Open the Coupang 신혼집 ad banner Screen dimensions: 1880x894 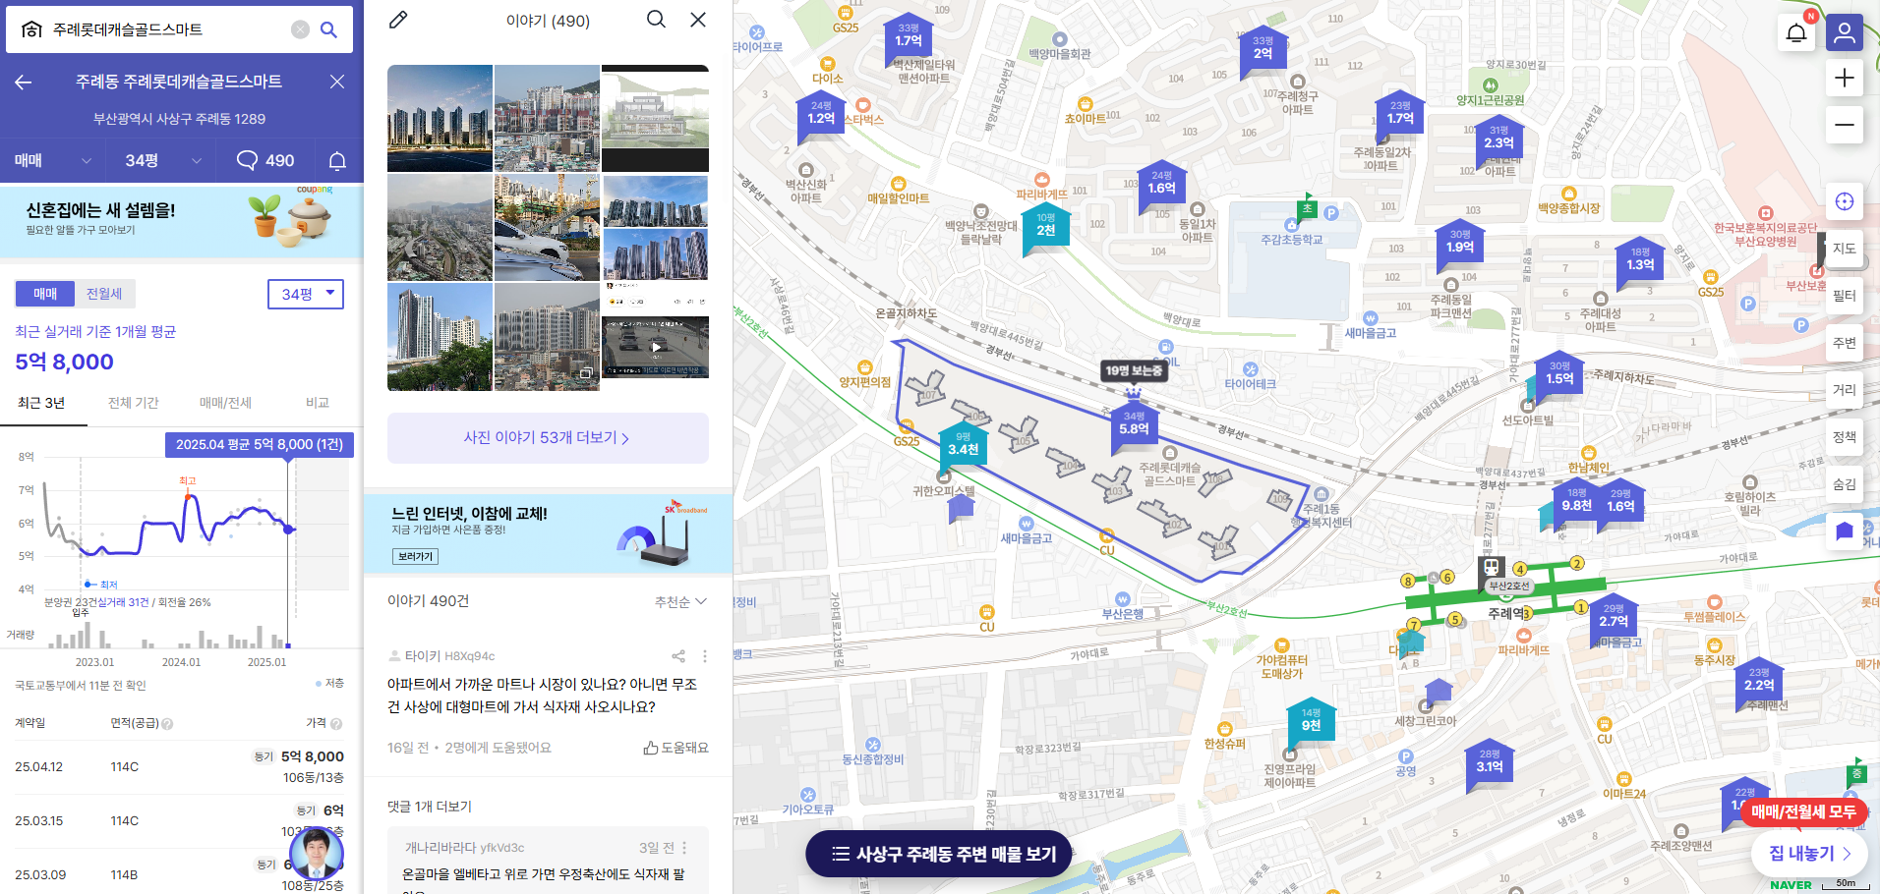[x=182, y=221]
